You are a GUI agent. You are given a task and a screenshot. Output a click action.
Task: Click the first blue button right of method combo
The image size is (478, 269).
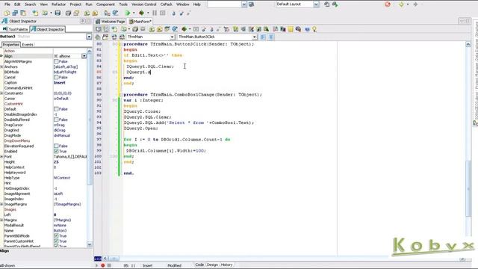[x=263, y=37]
